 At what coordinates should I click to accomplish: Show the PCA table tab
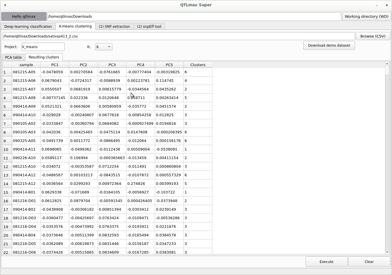13,57
